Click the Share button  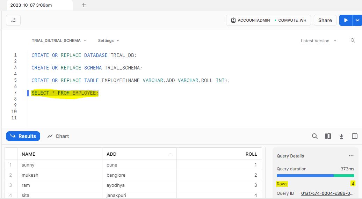click(x=325, y=20)
